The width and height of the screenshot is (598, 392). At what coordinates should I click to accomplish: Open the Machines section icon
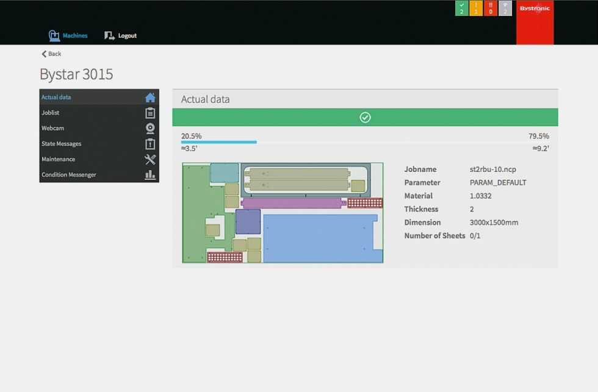pos(54,36)
